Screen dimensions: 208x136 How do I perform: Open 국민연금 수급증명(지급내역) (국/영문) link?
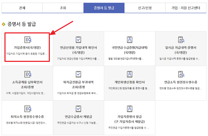pyautogui.click(x=130, y=50)
